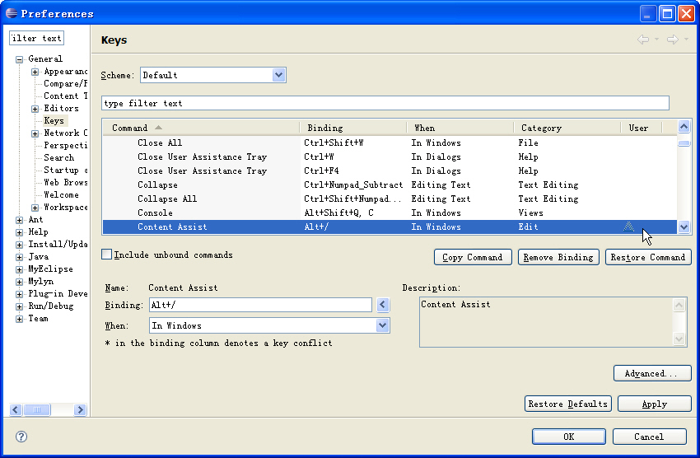The width and height of the screenshot is (700, 458).
Task: Expand the Appearance tree node
Action: coord(35,72)
